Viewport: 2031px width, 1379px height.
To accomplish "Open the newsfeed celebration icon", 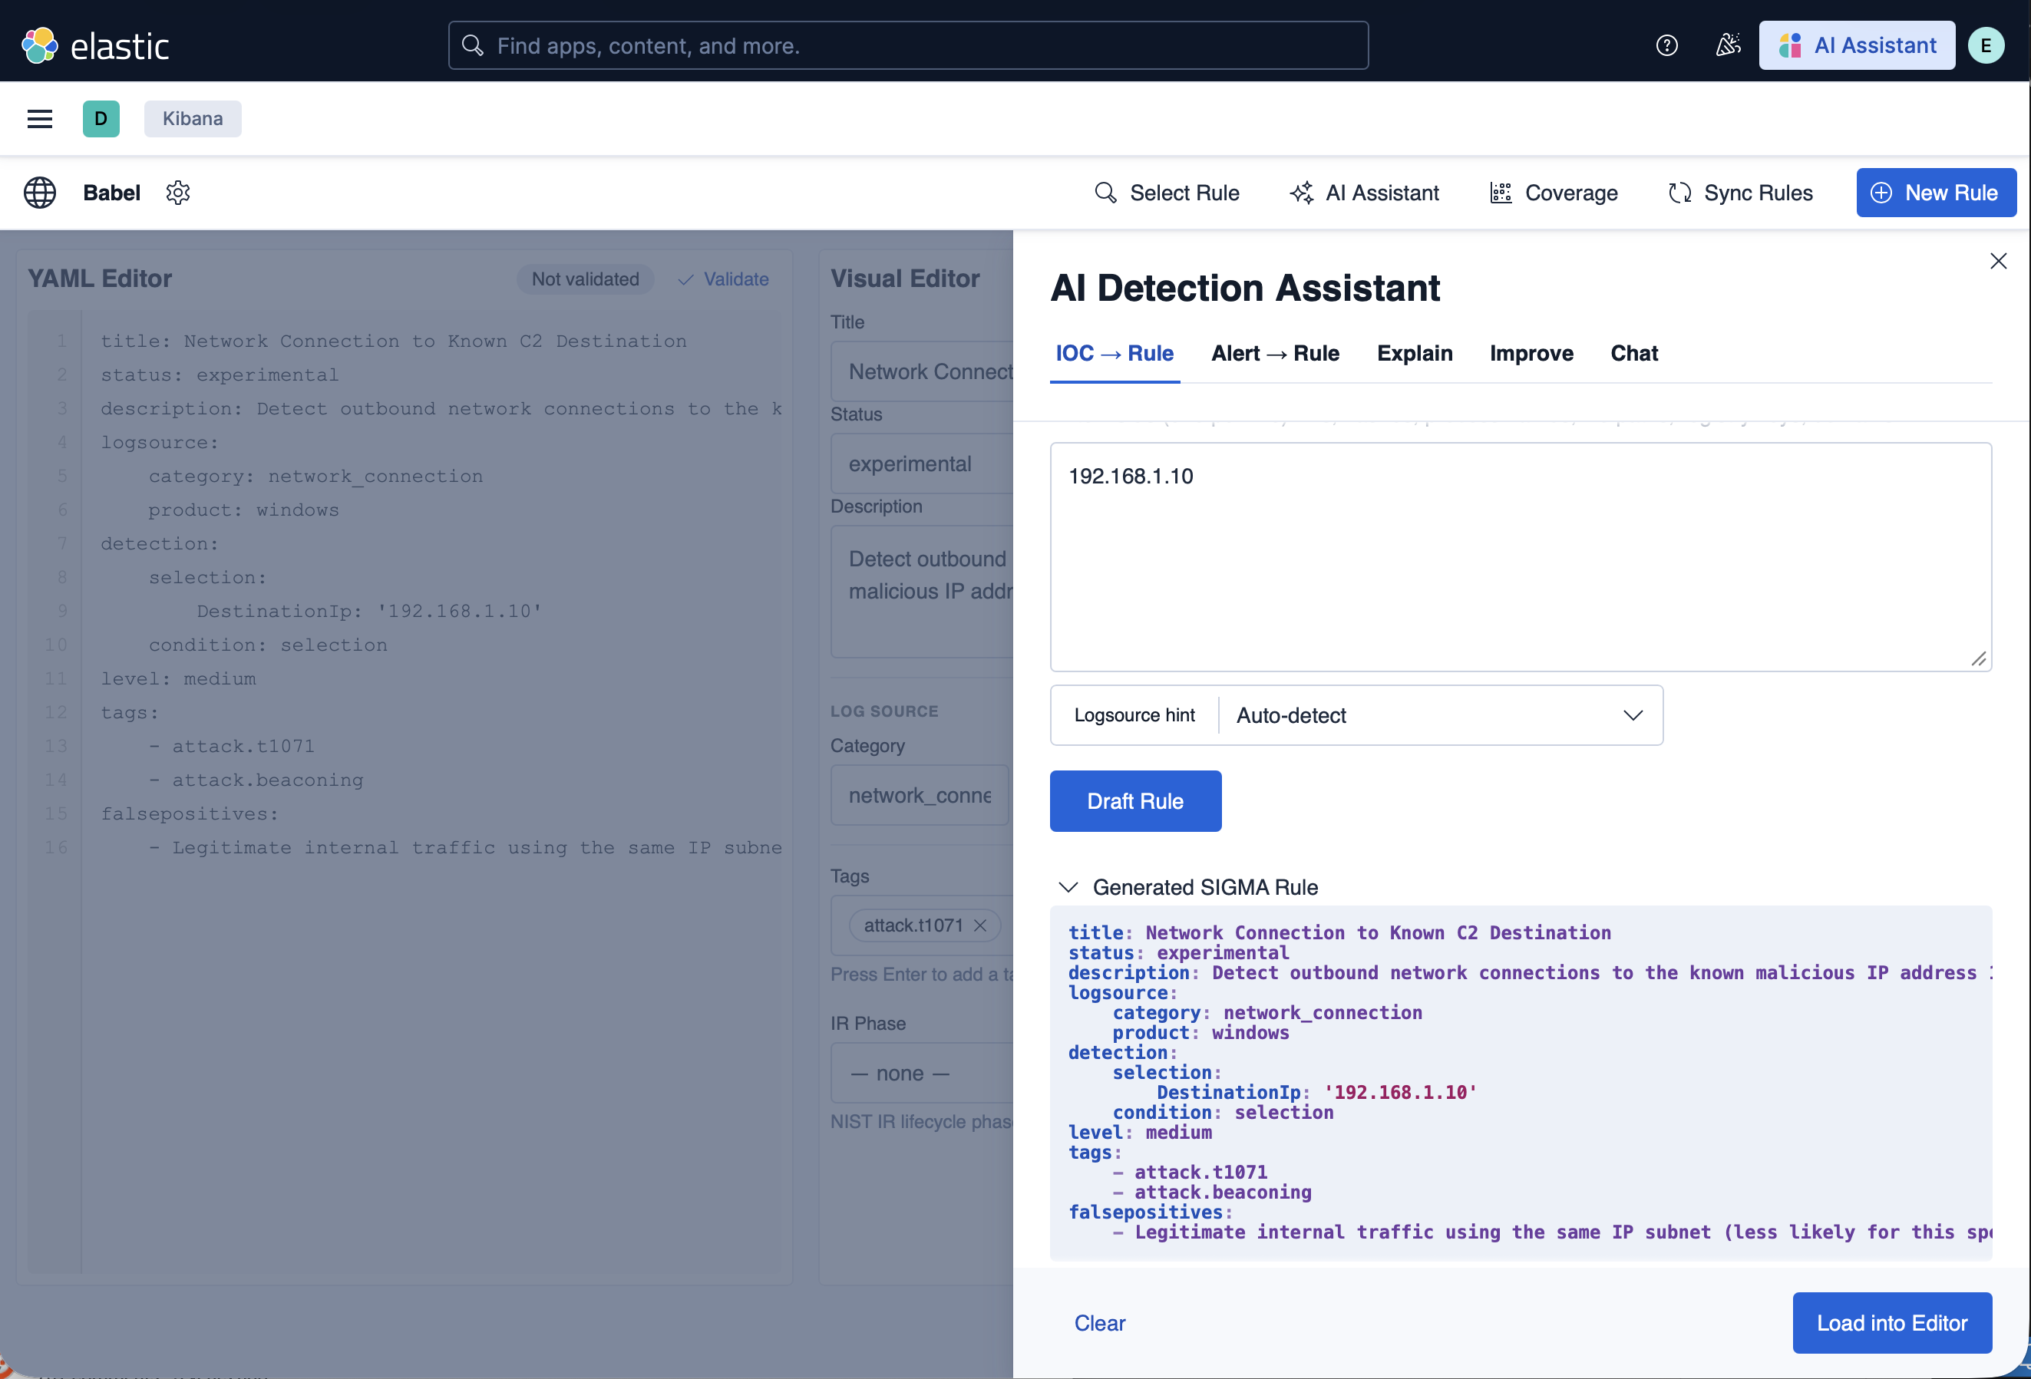I will [x=1727, y=45].
